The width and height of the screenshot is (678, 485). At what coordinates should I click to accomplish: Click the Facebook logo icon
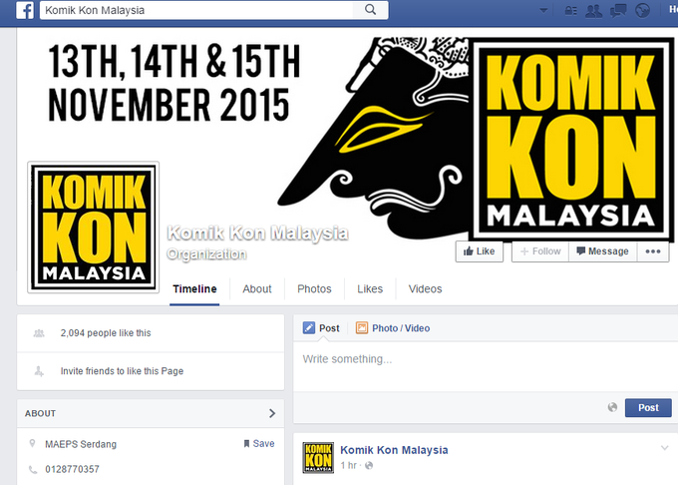tap(25, 10)
